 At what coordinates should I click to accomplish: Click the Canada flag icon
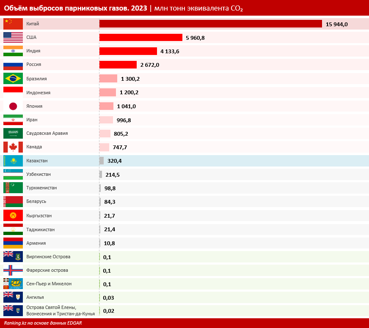[13, 147]
